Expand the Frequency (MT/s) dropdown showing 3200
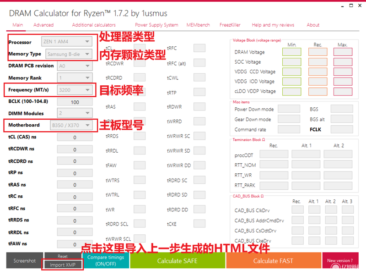The image size is (366, 276). click(75, 90)
